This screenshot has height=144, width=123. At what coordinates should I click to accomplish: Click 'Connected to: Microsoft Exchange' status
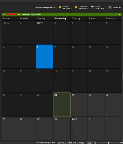[x=71, y=143]
